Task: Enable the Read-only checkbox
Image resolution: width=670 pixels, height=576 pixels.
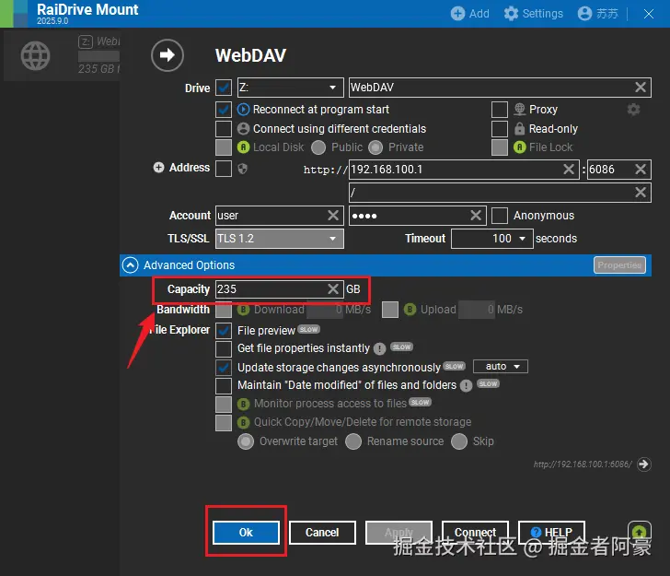Action: (x=500, y=128)
